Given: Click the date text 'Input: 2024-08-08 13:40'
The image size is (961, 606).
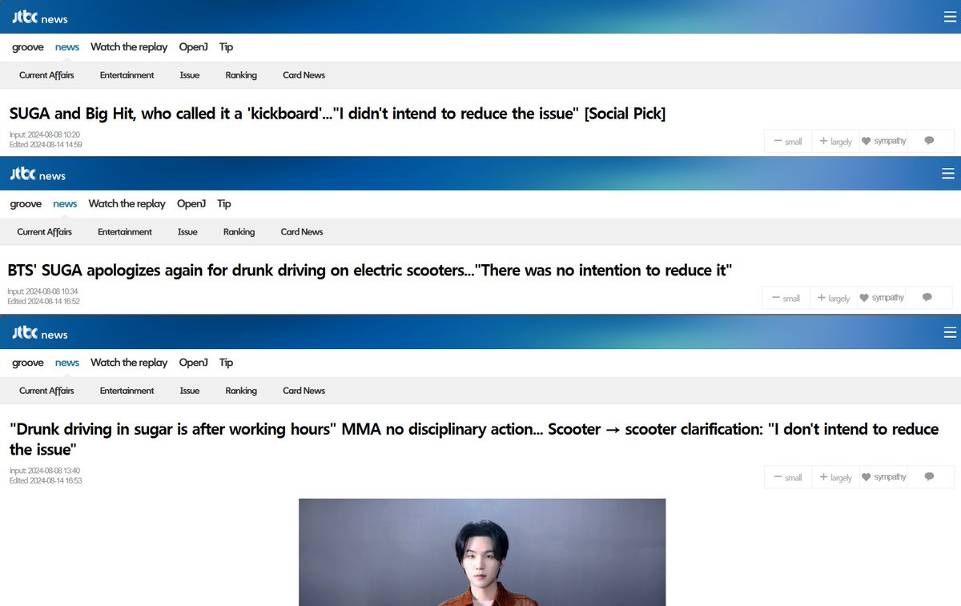Looking at the screenshot, I should tap(45, 471).
